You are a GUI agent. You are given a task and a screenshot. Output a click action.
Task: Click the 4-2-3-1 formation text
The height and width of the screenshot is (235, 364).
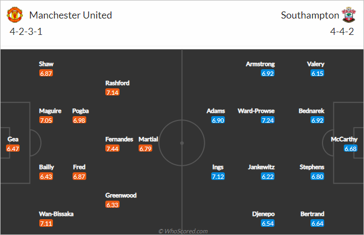click(x=26, y=32)
